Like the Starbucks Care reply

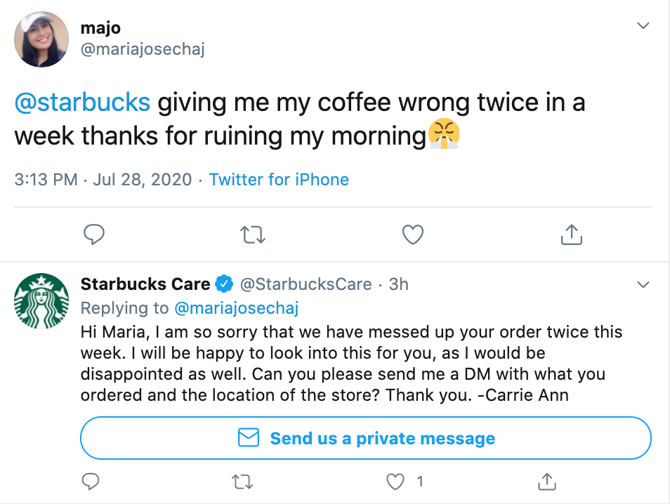[397, 482]
